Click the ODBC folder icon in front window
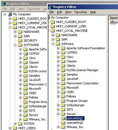Viewport: 118px width, 130px height. [63, 92]
